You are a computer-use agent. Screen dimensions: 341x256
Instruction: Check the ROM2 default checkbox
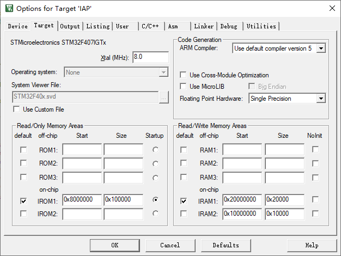23,163
